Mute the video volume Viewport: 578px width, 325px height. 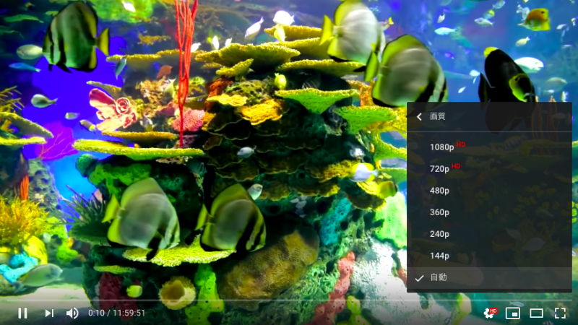click(72, 313)
